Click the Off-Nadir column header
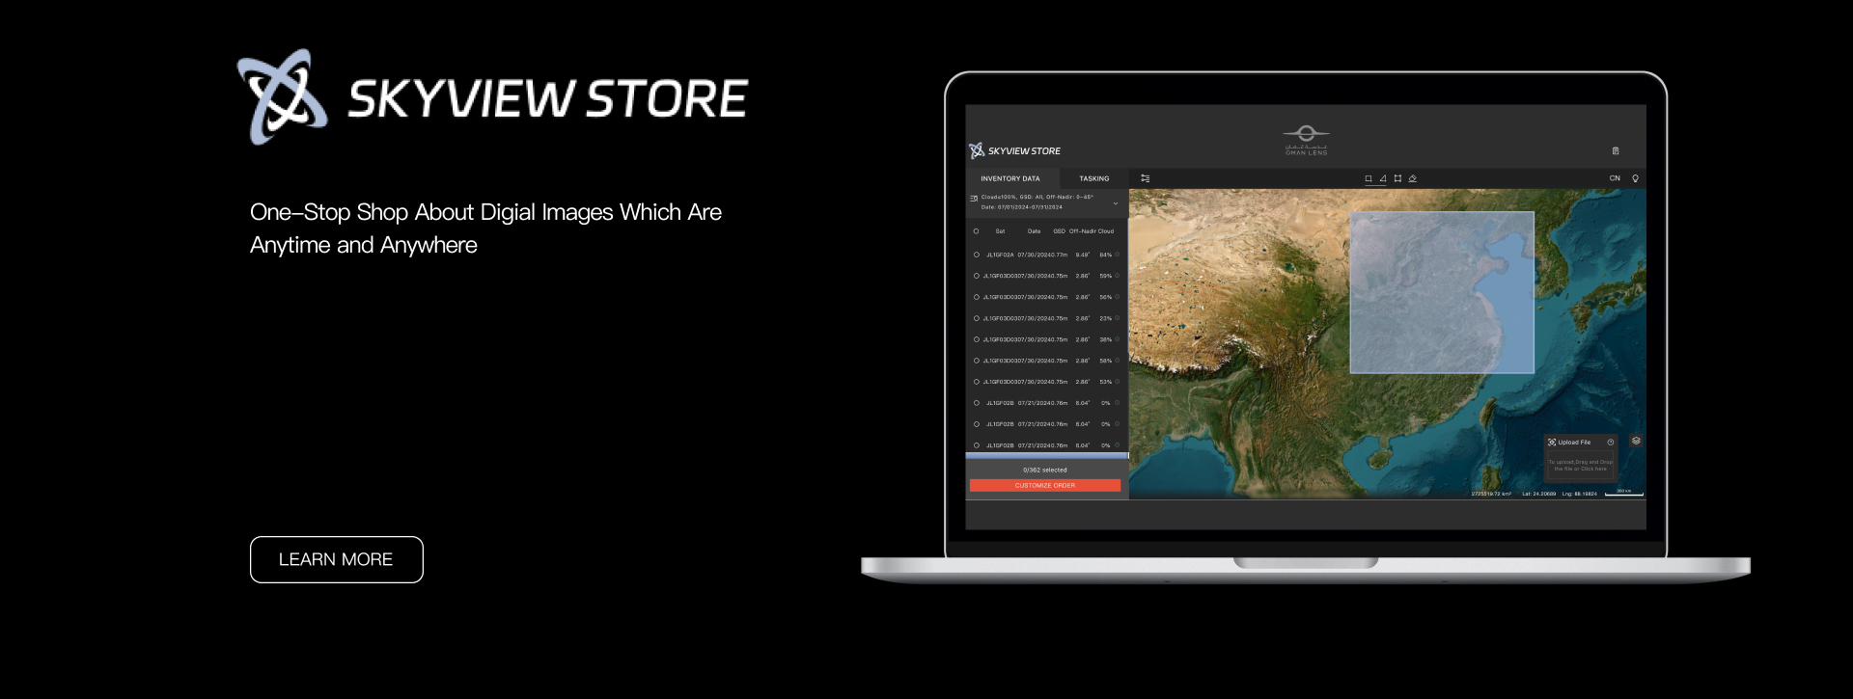The image size is (1853, 699). 1082,231
